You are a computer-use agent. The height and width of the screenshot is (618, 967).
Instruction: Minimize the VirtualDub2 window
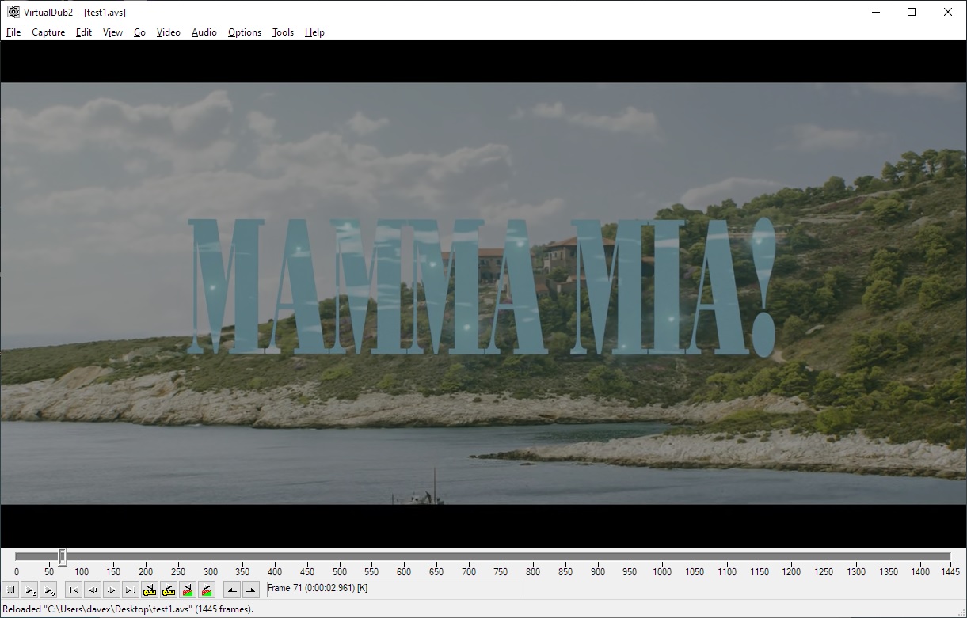coord(876,12)
